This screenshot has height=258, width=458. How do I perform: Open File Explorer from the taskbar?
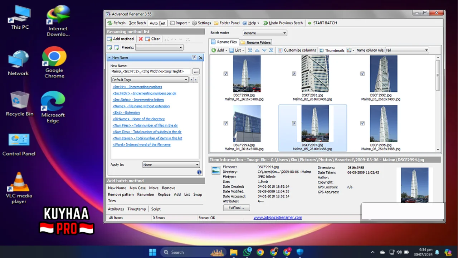click(x=234, y=252)
